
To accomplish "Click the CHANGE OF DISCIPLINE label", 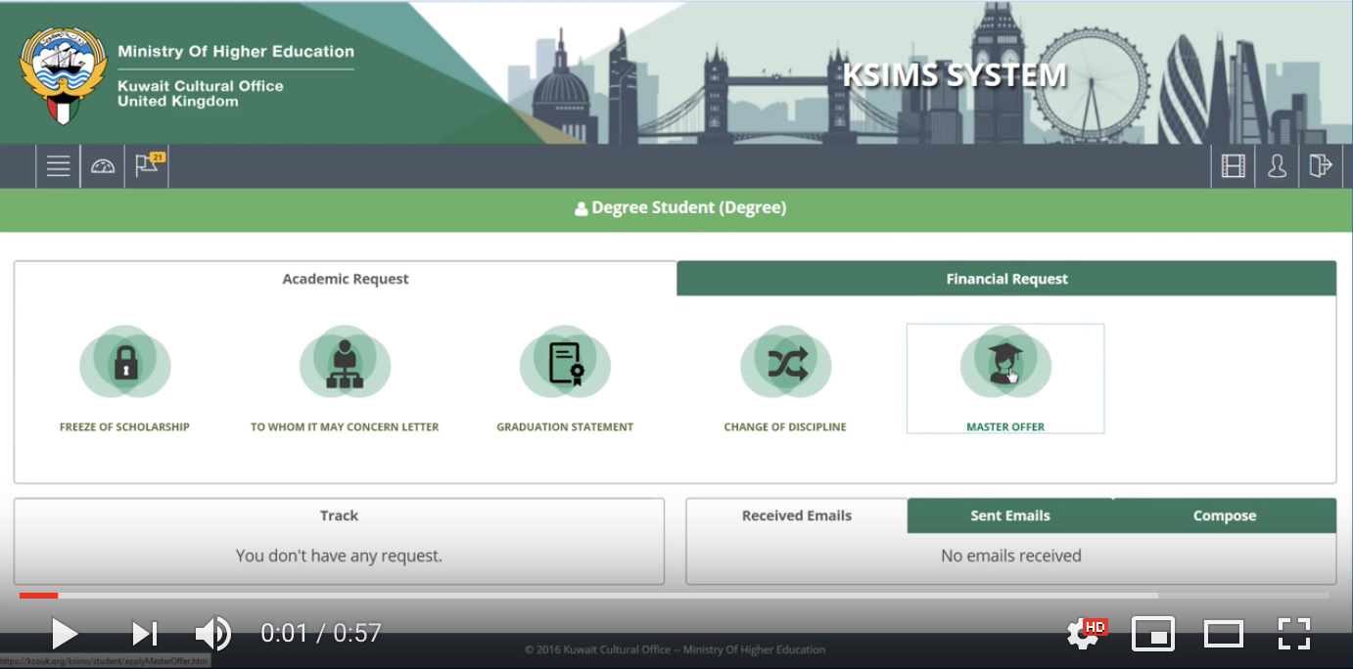I will (785, 426).
